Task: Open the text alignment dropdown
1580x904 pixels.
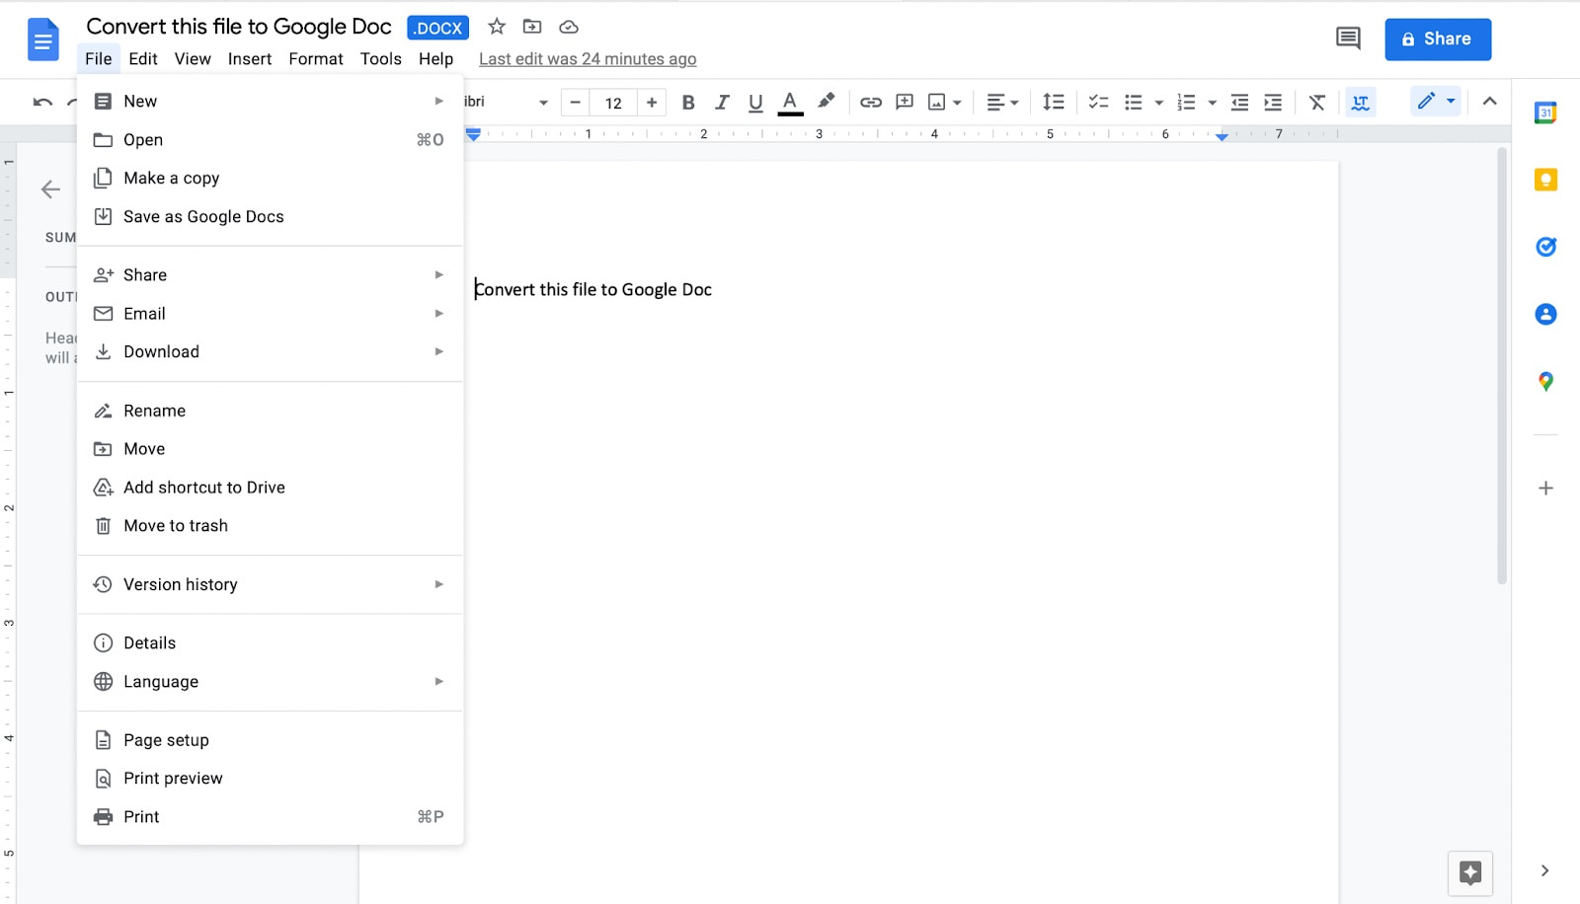Action: coord(1002,102)
